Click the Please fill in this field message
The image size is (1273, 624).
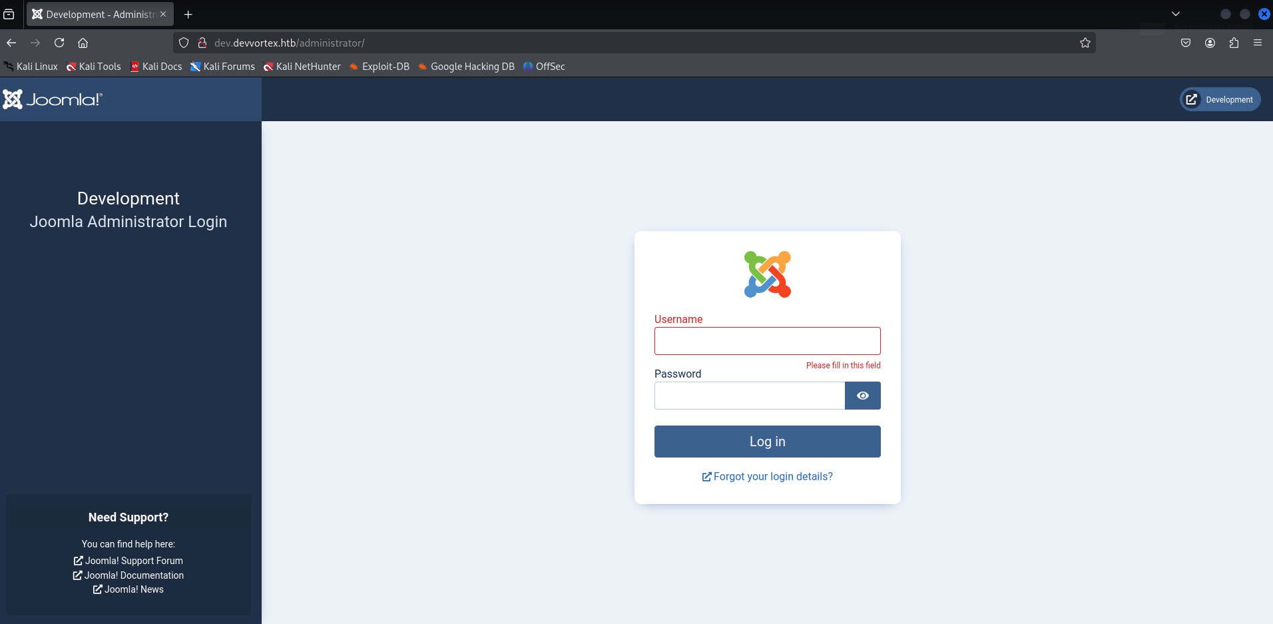click(x=843, y=365)
